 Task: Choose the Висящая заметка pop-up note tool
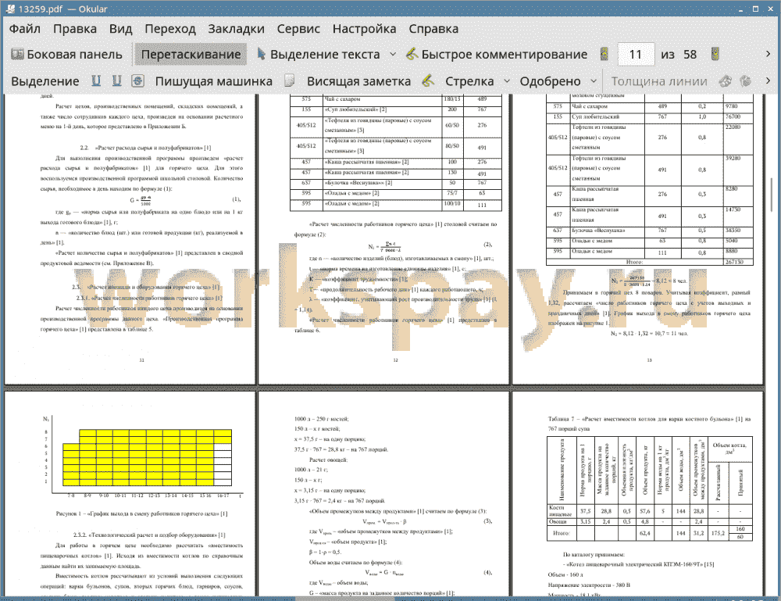358,81
